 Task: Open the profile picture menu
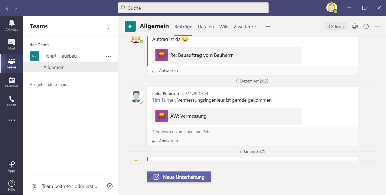331,8
